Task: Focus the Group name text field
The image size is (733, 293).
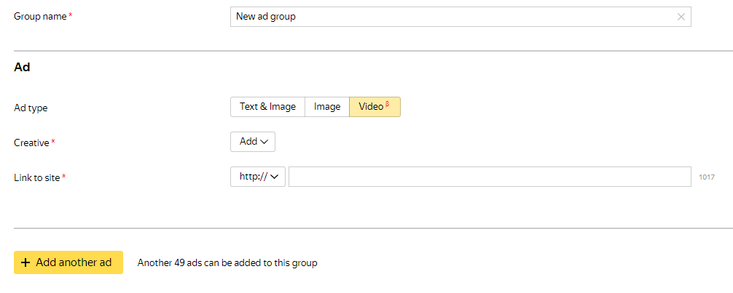Action: [452, 17]
